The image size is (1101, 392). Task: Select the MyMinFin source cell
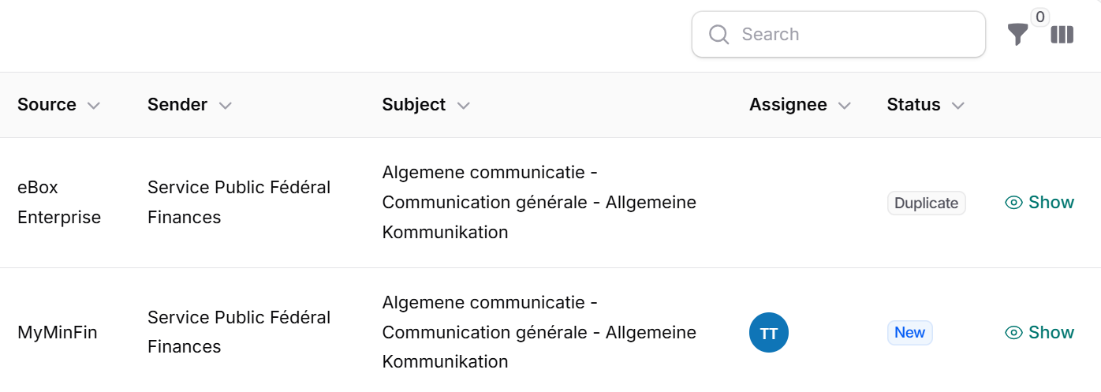point(57,333)
